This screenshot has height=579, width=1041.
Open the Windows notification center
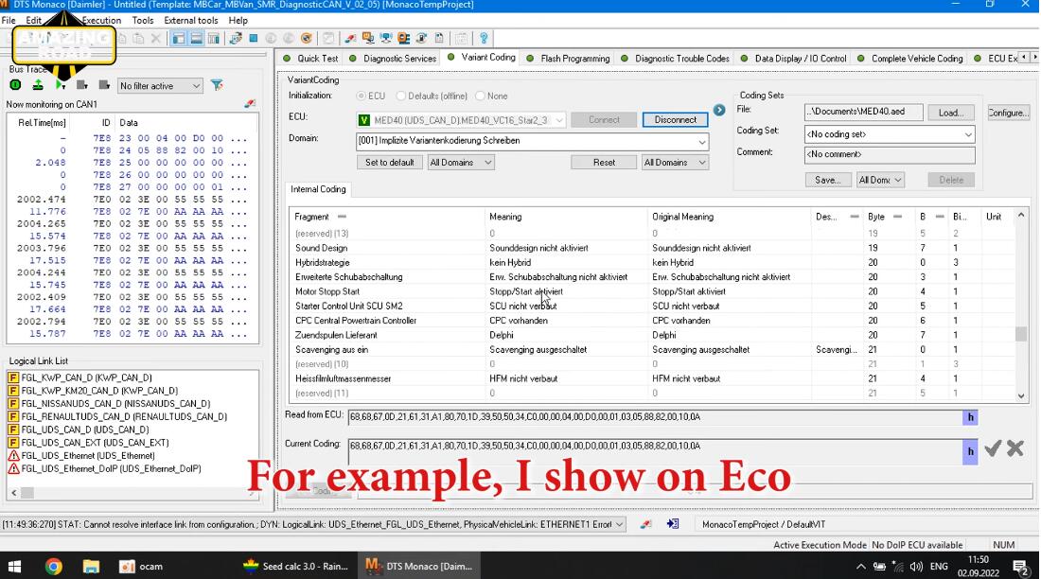(x=1020, y=567)
